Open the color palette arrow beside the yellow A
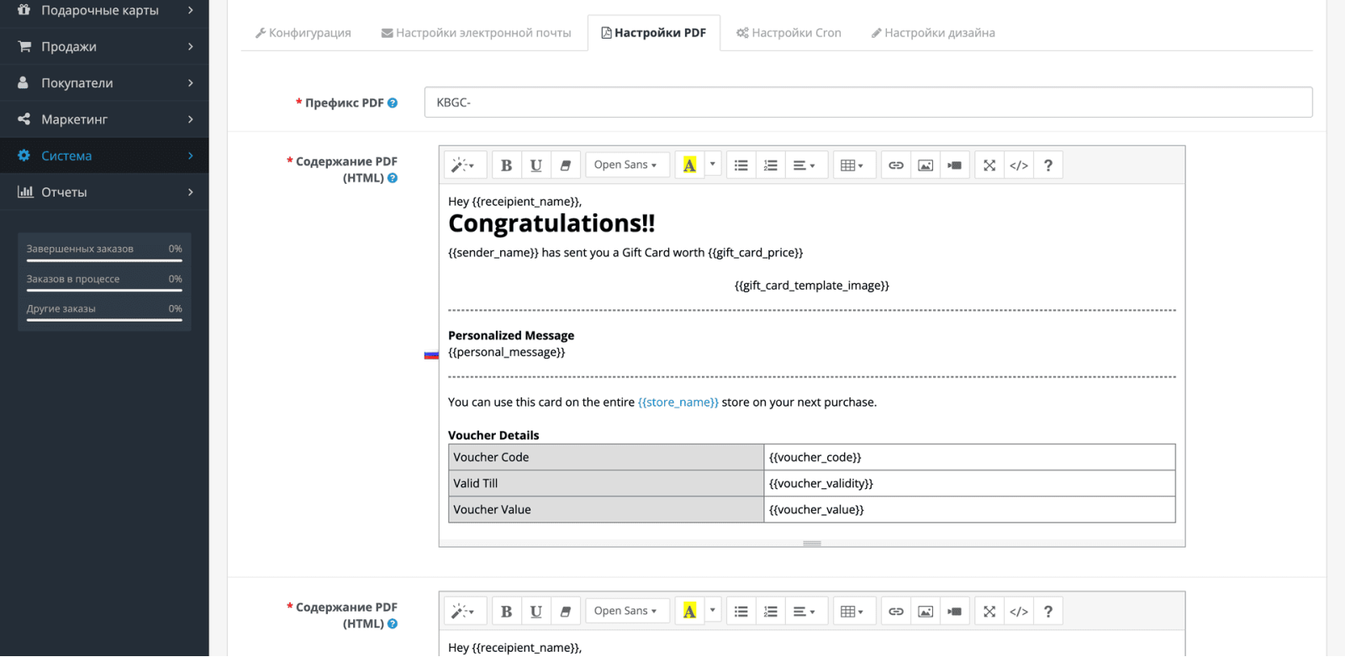1345x657 pixels. [x=713, y=166]
